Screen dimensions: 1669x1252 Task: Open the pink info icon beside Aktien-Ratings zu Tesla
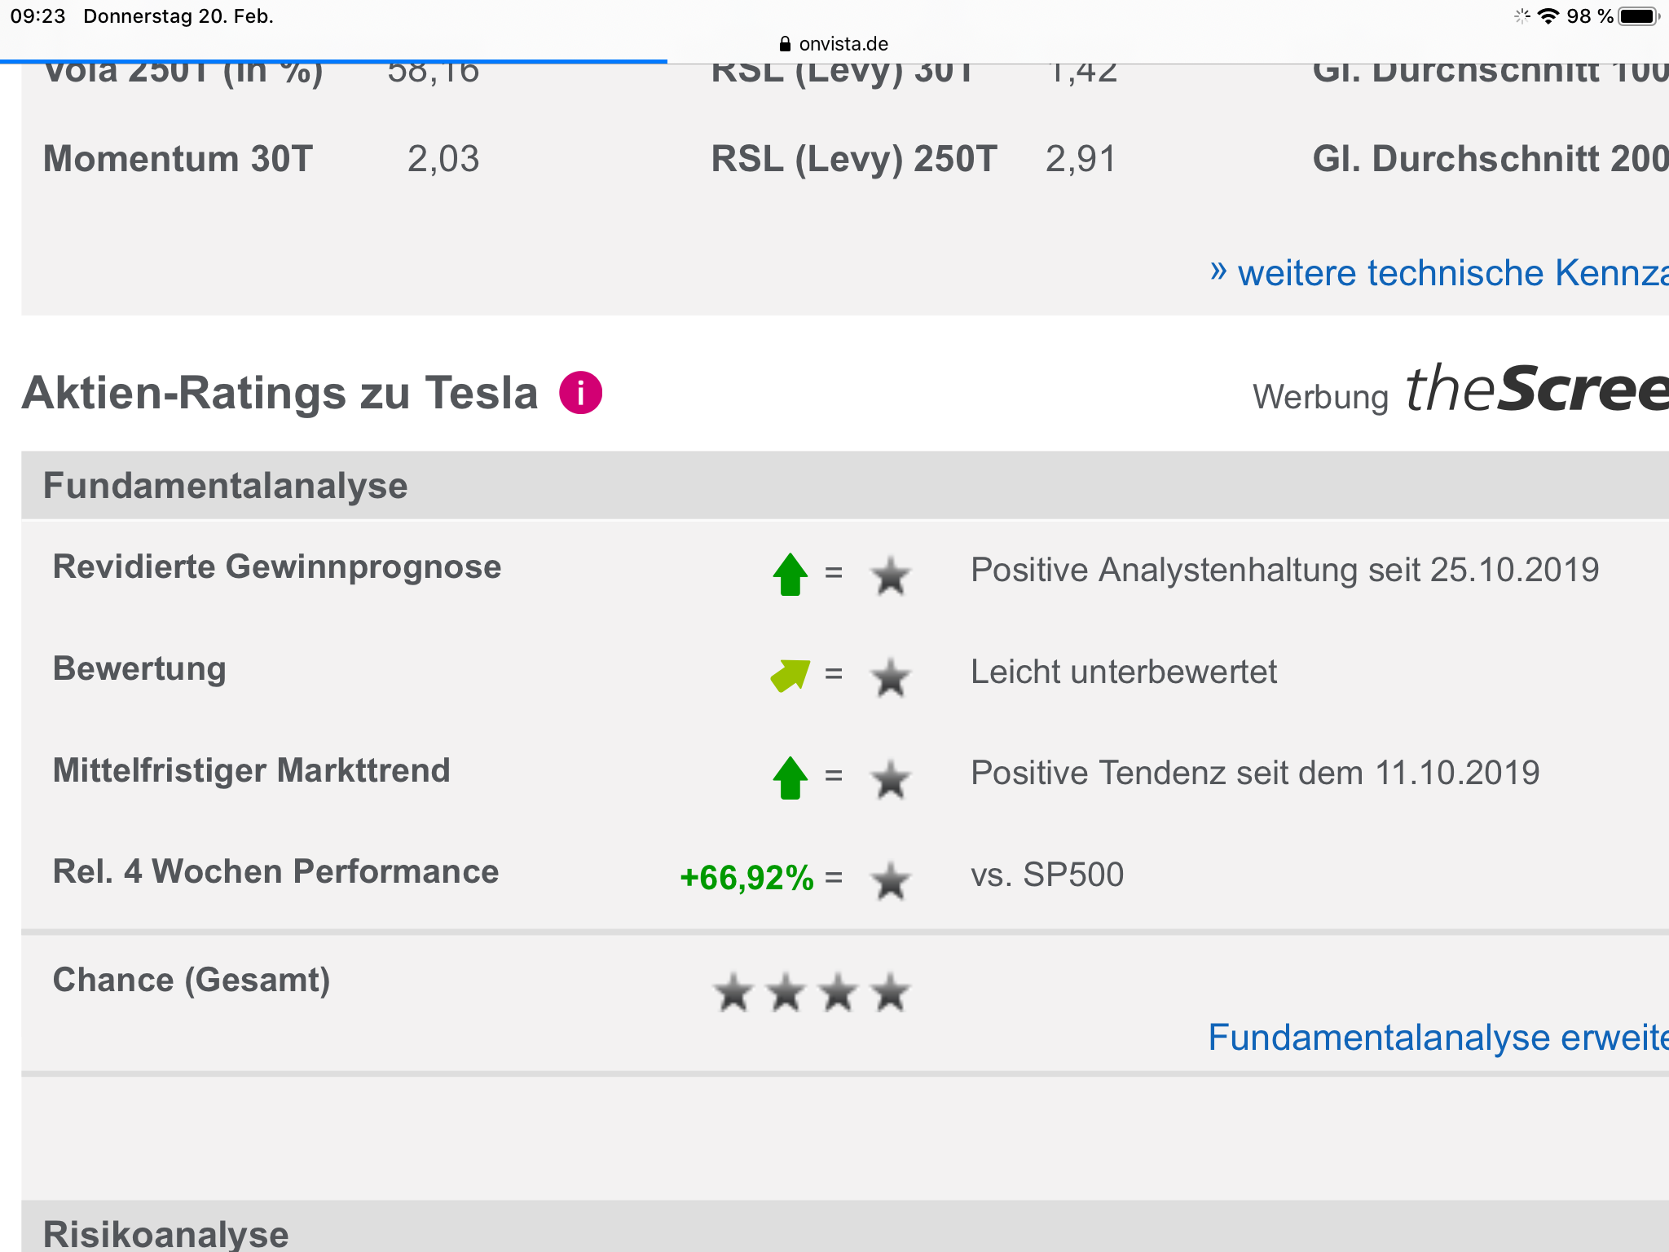click(x=579, y=394)
